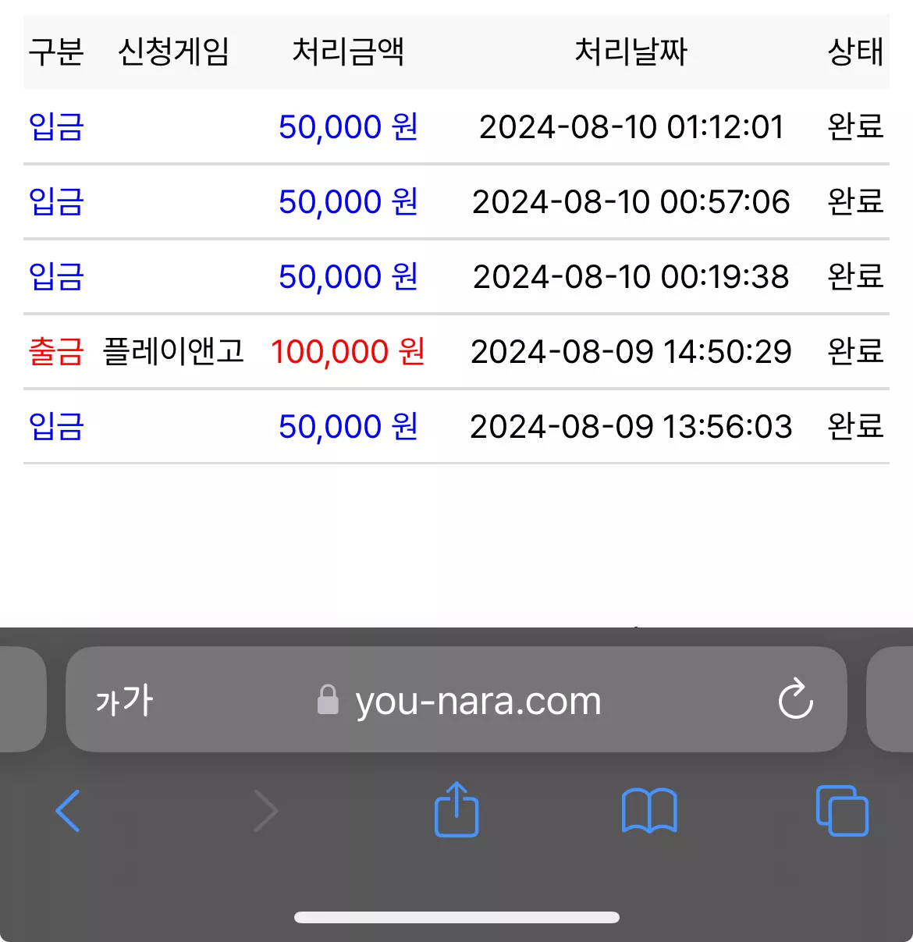Reload the page with refresh icon
Image resolution: width=913 pixels, height=942 pixels.
(x=796, y=699)
